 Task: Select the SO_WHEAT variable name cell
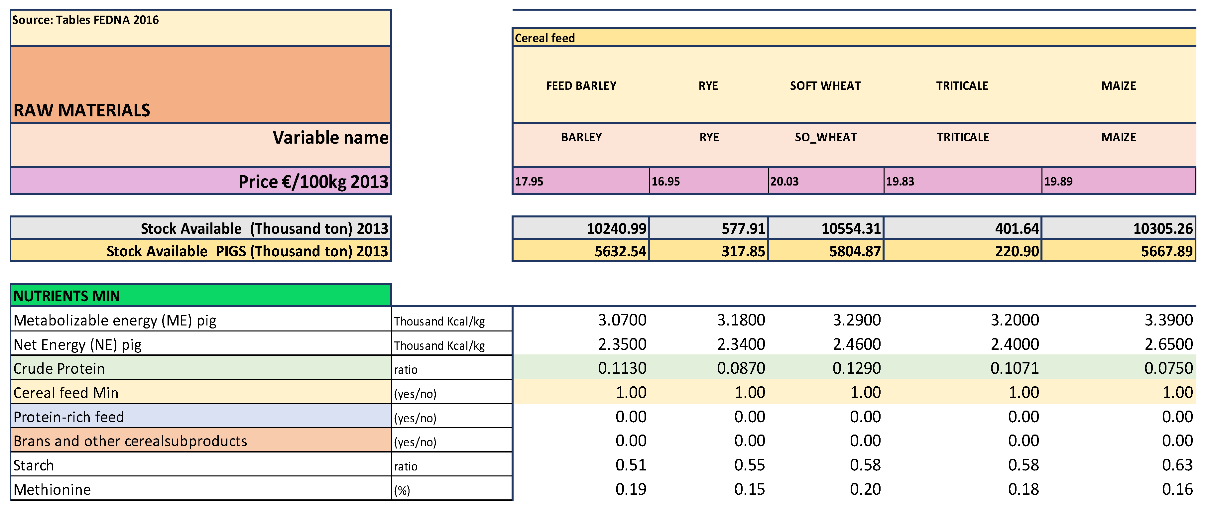coord(825,138)
